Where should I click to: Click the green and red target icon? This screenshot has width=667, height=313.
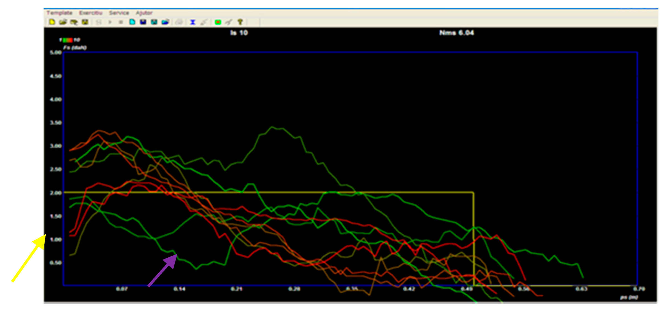click(x=218, y=22)
